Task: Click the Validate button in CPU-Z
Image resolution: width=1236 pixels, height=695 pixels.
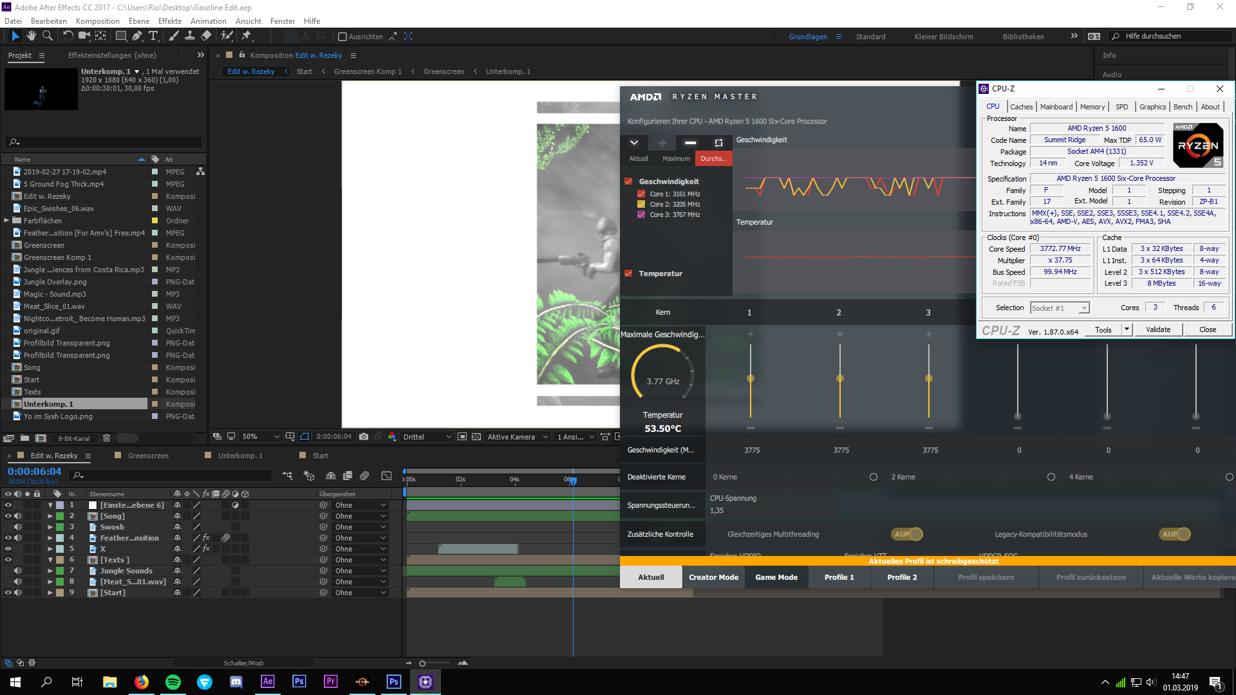Action: tap(1157, 329)
